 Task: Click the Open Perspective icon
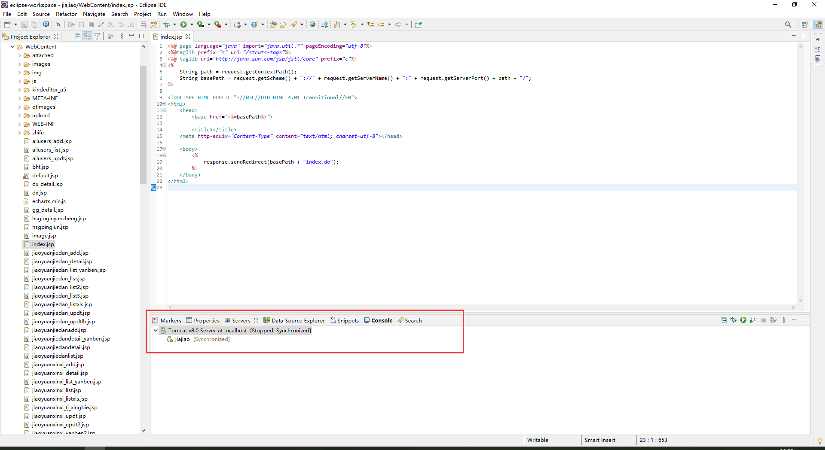click(805, 24)
